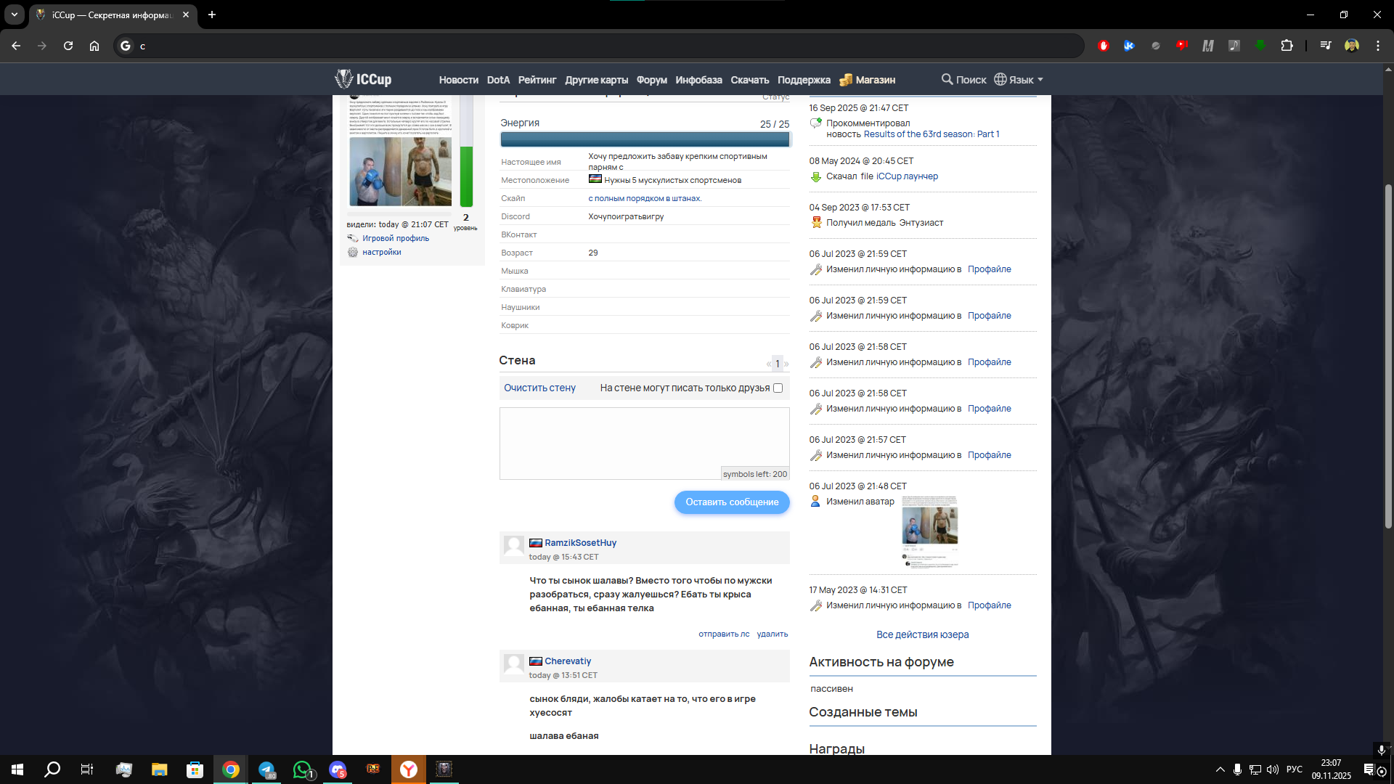Click browser extensions puzzle icon
Viewport: 1394px width, 784px height.
click(1287, 46)
